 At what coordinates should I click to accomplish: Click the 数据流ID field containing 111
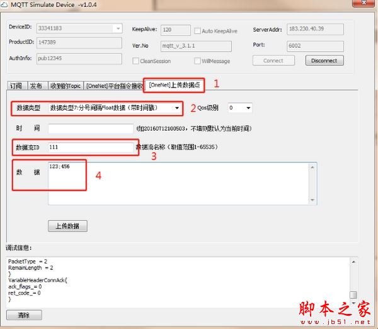pos(91,147)
